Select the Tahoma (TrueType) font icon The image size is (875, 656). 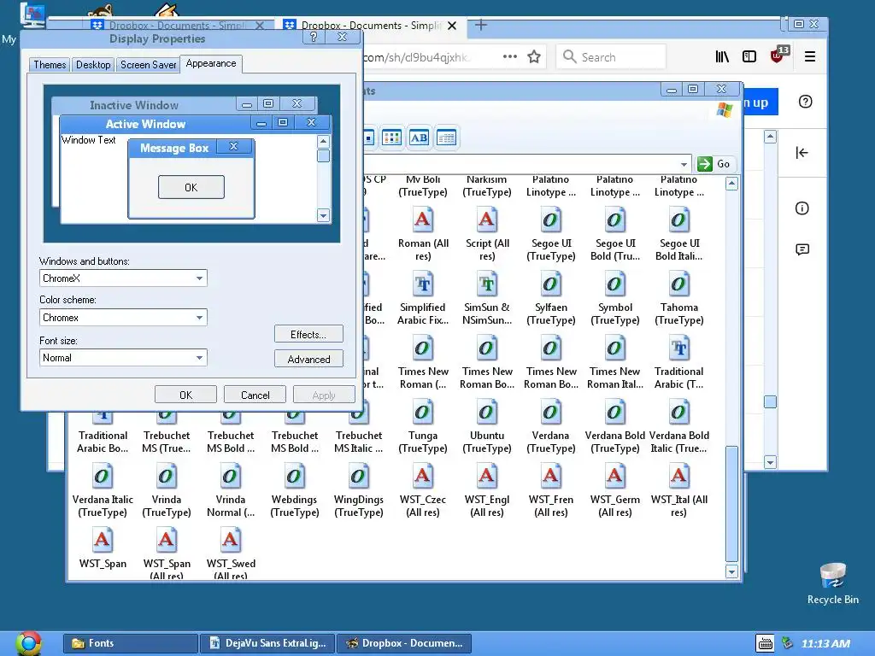click(678, 284)
